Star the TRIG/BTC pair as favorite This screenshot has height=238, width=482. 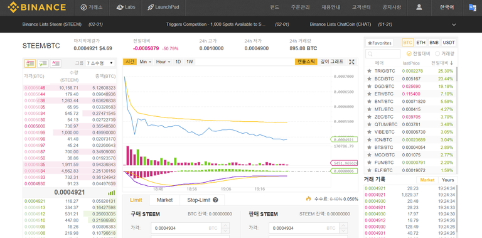coord(369,71)
